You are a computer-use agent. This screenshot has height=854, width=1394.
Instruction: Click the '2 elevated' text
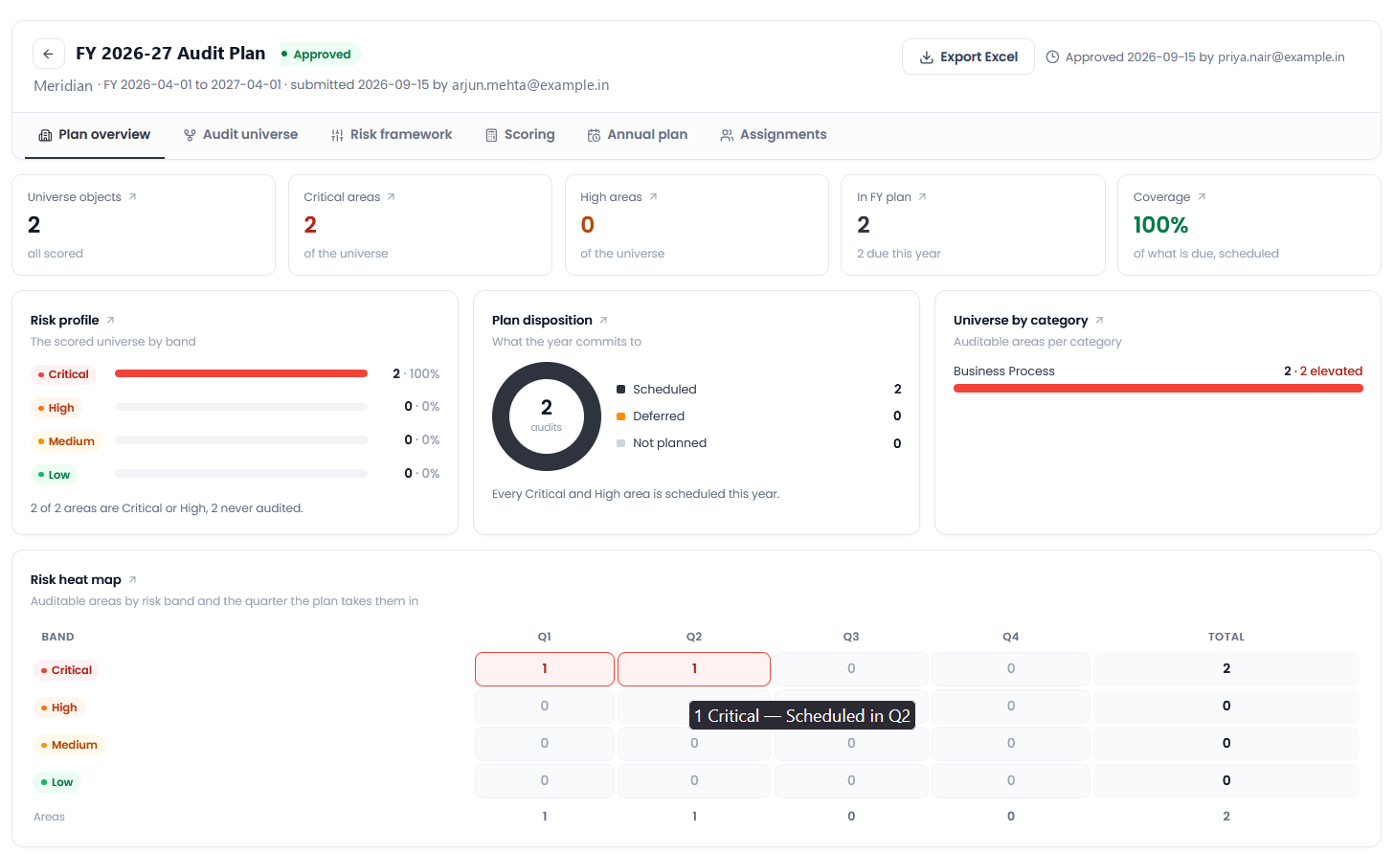pyautogui.click(x=1331, y=371)
